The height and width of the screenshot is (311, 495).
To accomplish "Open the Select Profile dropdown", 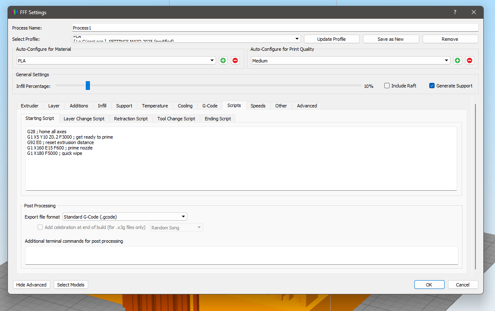I will (x=186, y=39).
